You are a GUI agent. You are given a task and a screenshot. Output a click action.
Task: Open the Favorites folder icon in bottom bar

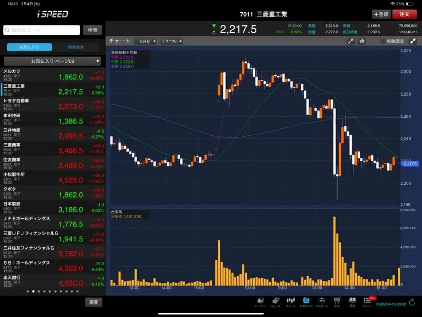pyautogui.click(x=306, y=302)
